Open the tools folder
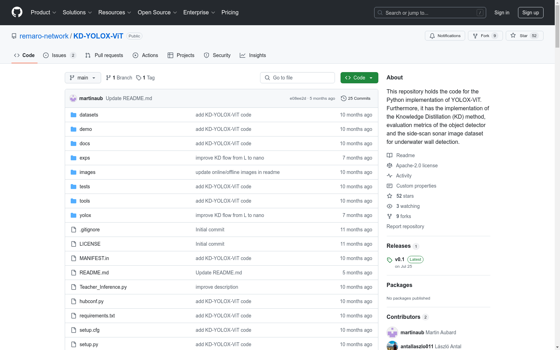 [85, 201]
